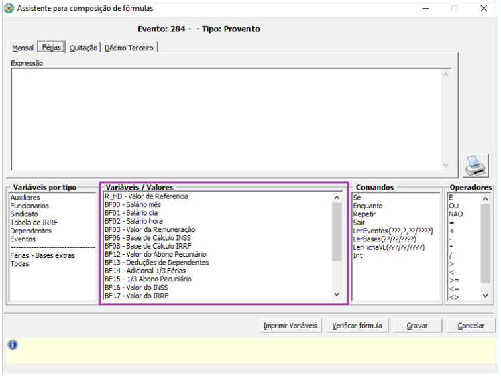Image resolution: width=501 pixels, height=378 pixels.
Task: Switch to the Mensal tab
Action: point(23,48)
